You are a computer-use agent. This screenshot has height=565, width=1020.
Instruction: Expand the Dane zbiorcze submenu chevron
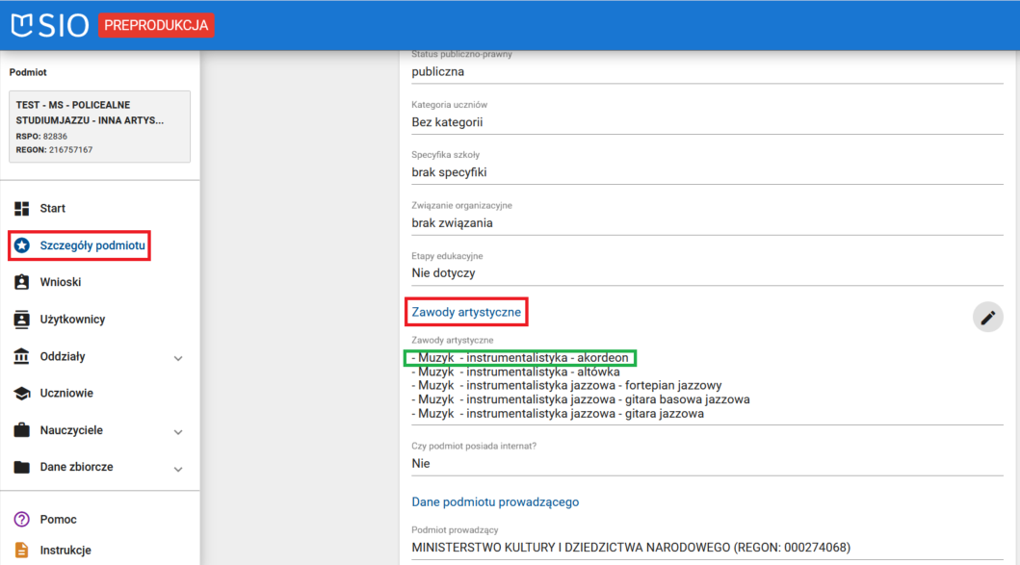pos(178,469)
